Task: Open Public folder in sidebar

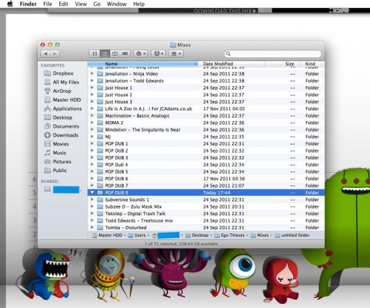Action: coord(56,170)
